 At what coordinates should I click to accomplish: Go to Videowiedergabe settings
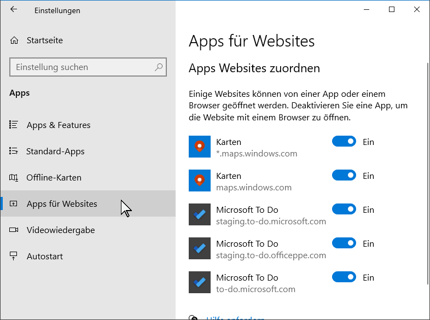(88, 230)
